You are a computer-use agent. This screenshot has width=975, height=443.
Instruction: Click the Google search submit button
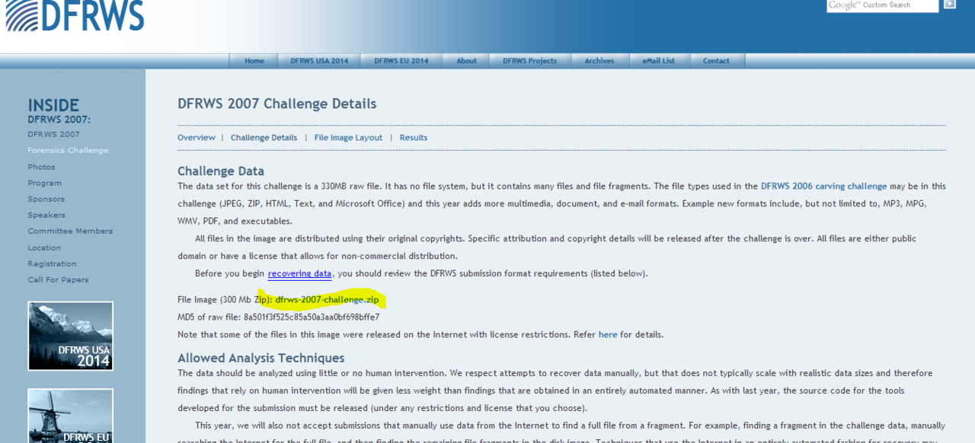coord(949,5)
